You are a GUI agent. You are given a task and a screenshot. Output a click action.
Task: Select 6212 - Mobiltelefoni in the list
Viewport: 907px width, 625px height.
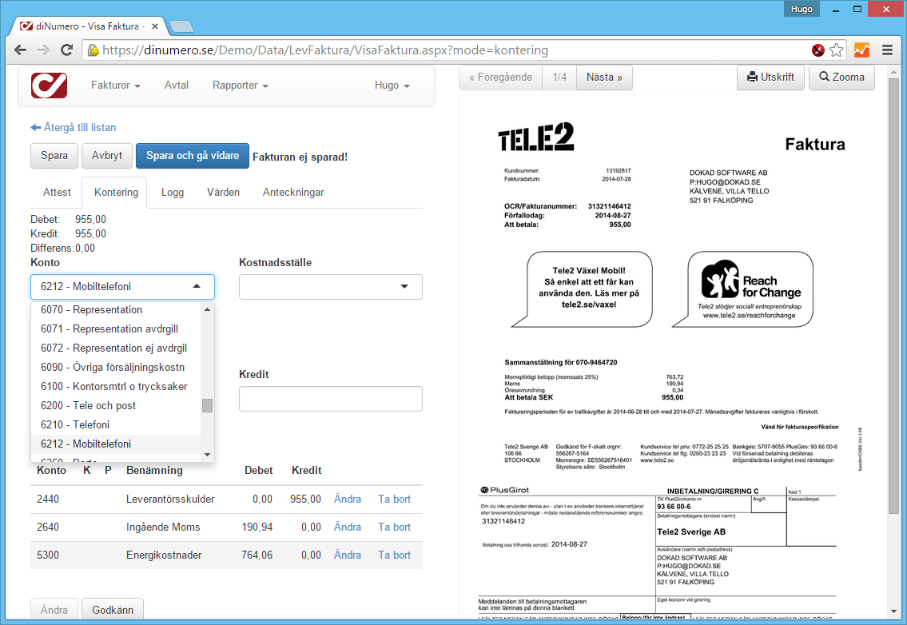(116, 444)
